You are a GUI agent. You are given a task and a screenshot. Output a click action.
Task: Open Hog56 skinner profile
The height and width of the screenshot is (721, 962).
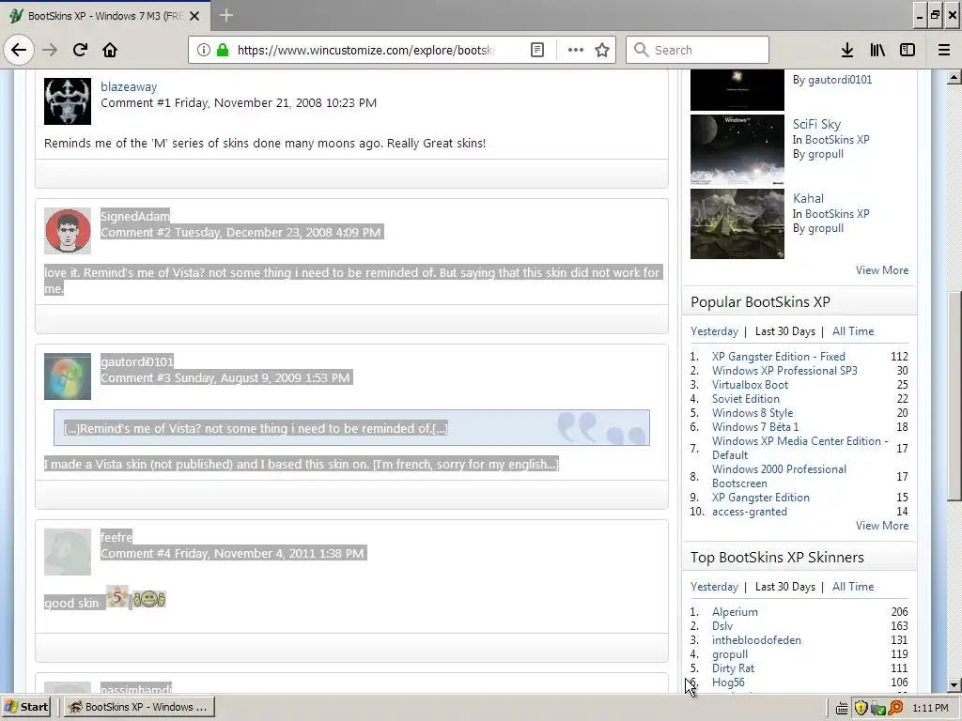[x=728, y=683]
